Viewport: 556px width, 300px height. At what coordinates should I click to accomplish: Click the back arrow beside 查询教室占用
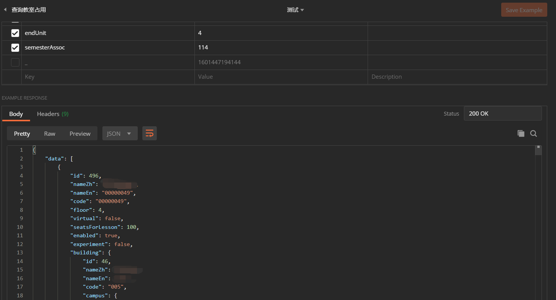click(x=5, y=10)
